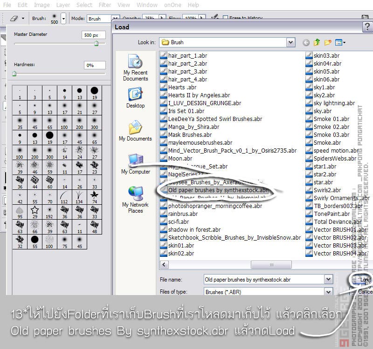Click the file icon beside Moon.abr
This screenshot has width=373, height=349.
(164, 158)
